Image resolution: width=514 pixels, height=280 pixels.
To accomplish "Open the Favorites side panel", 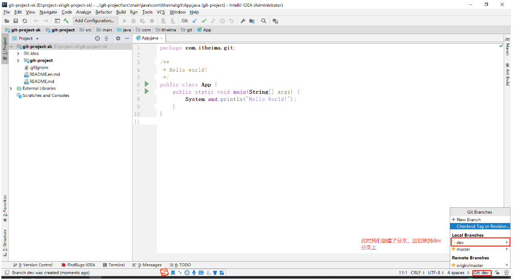I will coord(5,209).
